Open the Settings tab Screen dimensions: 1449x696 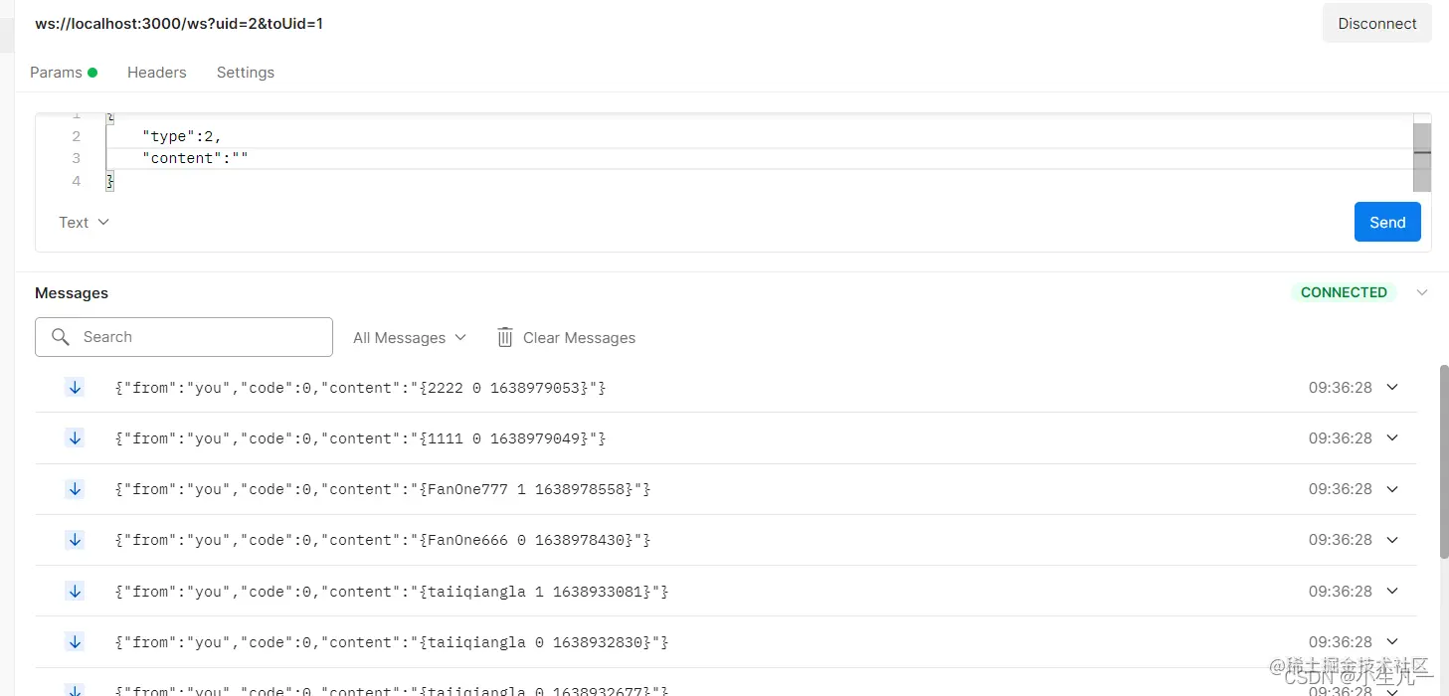tap(245, 73)
